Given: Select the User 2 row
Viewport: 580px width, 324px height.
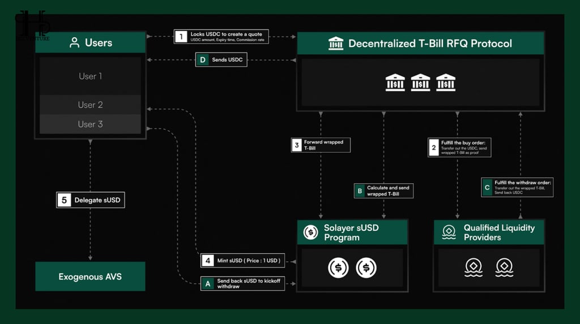Looking at the screenshot, I should click(x=90, y=105).
